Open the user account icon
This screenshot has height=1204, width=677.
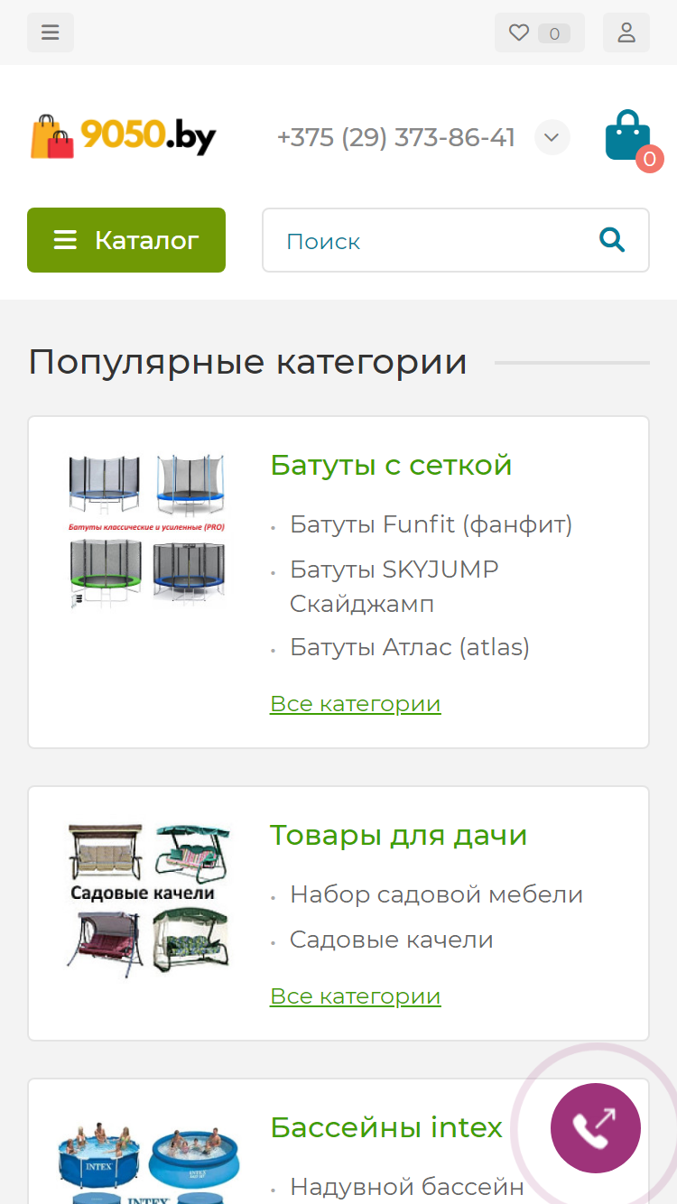click(626, 32)
